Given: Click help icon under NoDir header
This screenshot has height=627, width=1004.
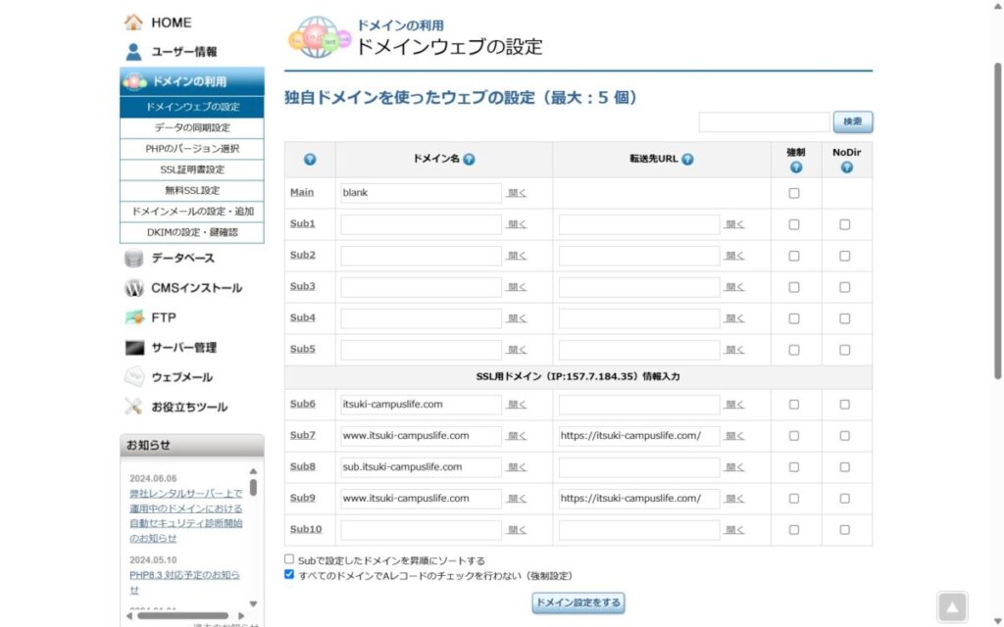Looking at the screenshot, I should coord(846,168).
